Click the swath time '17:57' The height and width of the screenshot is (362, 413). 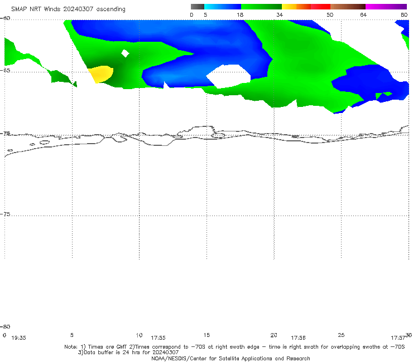pos(398,338)
